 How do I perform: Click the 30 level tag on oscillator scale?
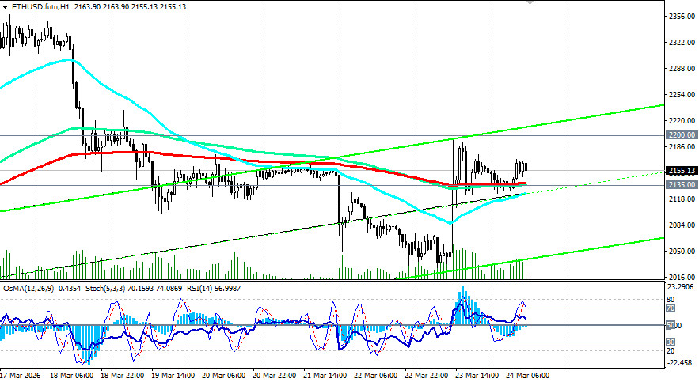pos(671,342)
